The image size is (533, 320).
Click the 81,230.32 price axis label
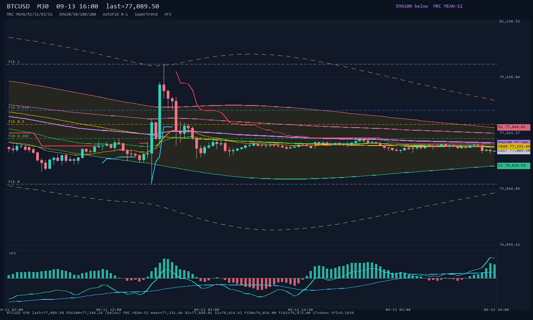click(509, 21)
